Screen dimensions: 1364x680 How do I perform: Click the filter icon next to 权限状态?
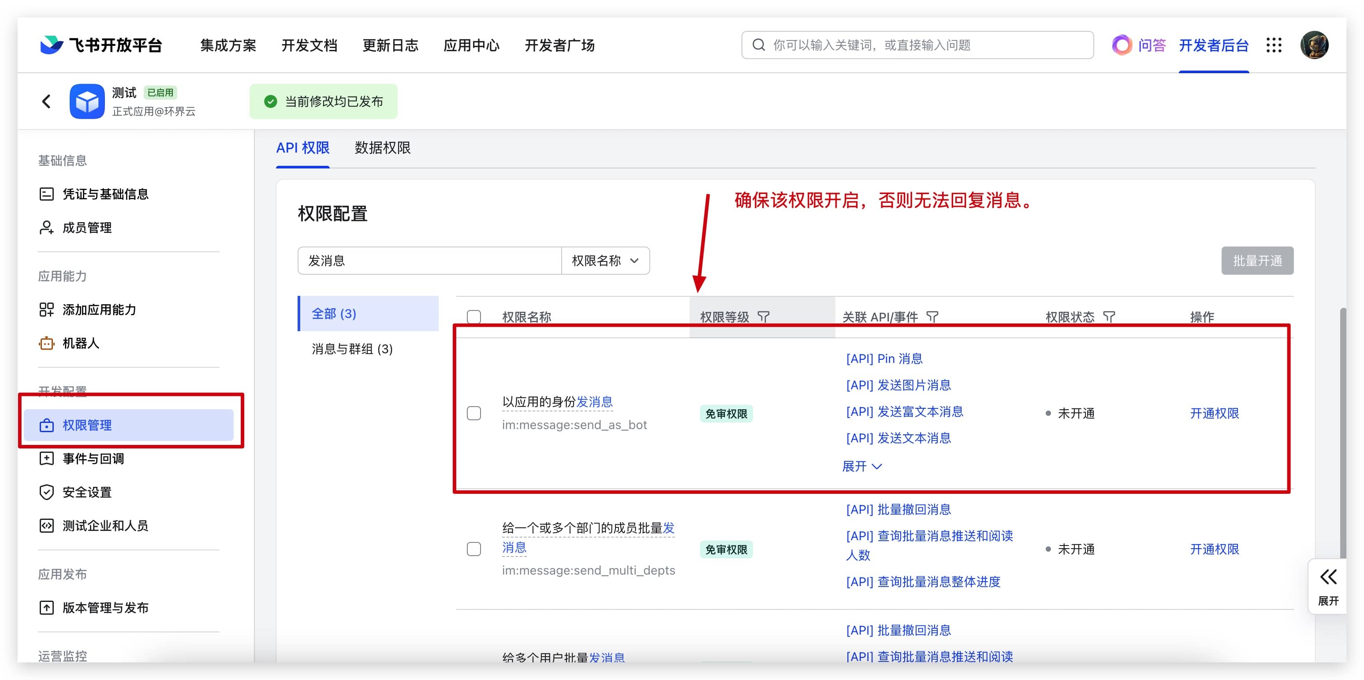click(x=1109, y=317)
